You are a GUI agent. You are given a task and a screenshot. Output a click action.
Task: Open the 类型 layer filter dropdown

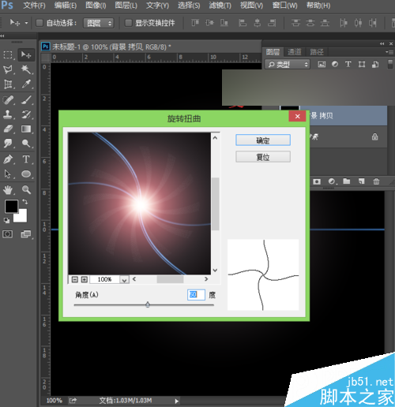tap(288, 64)
